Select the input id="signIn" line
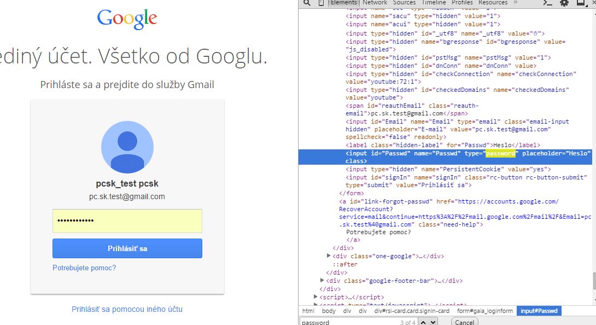 pos(466,181)
